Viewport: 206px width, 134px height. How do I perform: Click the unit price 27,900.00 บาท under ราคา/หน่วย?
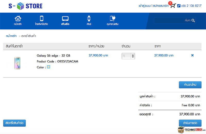click(98, 55)
